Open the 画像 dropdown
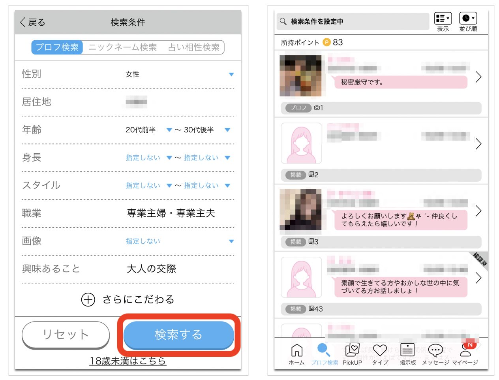 pos(179,241)
